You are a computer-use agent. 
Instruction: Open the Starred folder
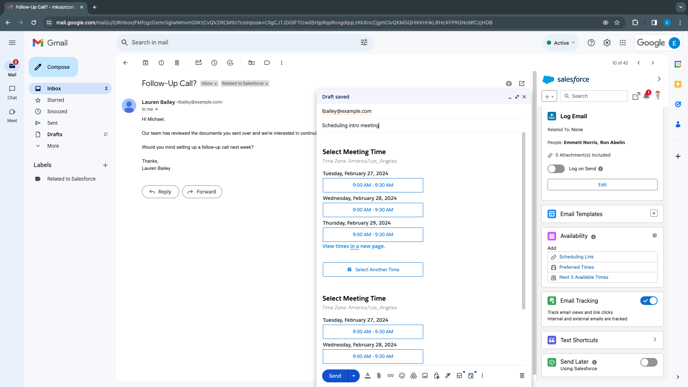click(56, 100)
